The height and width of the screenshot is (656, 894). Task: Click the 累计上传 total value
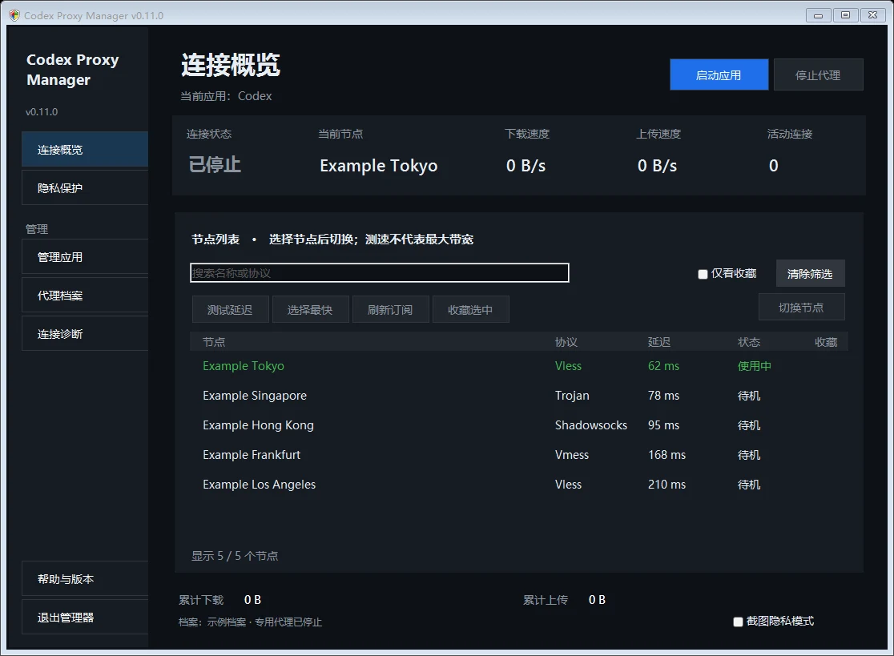(x=597, y=600)
